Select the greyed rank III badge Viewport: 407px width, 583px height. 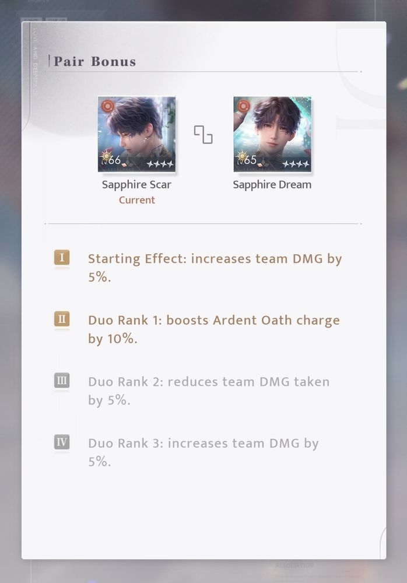[62, 381]
